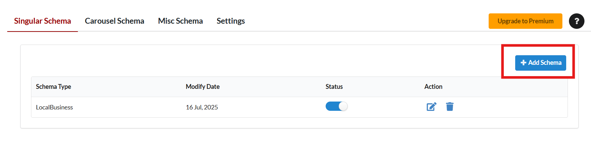This screenshot has width=591, height=153.
Task: Select the Schema Type column header
Action: [x=53, y=87]
